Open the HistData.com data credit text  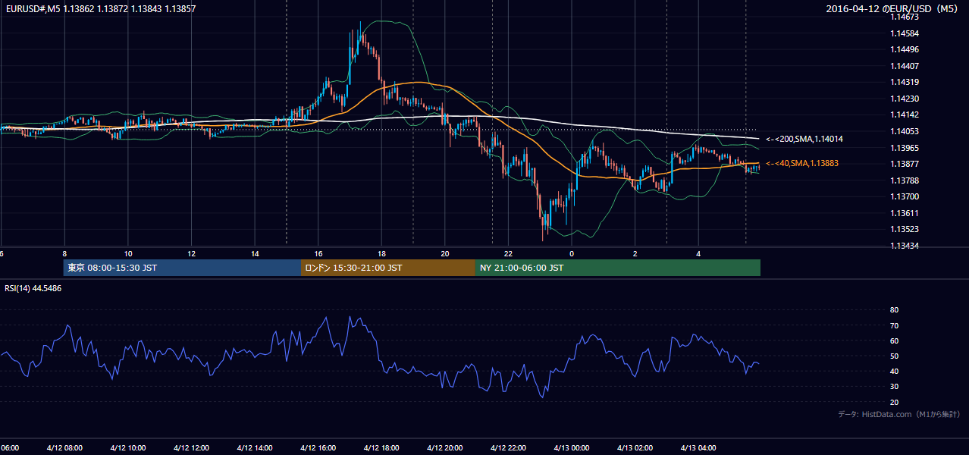[x=899, y=414]
